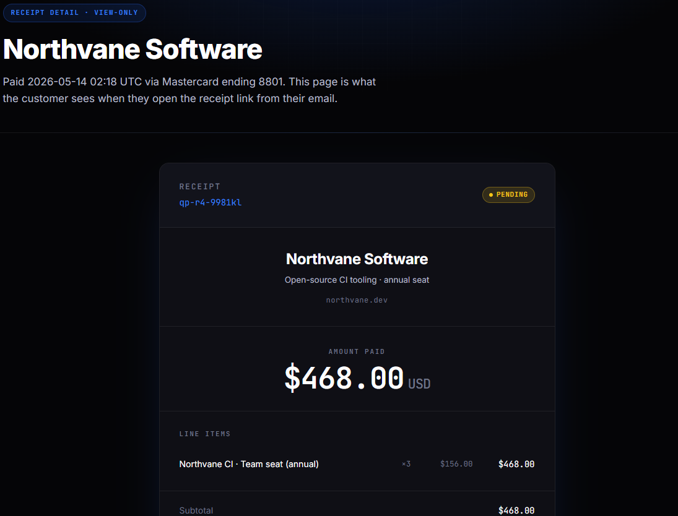
Task: Click the Subtotal label
Action: (196, 510)
